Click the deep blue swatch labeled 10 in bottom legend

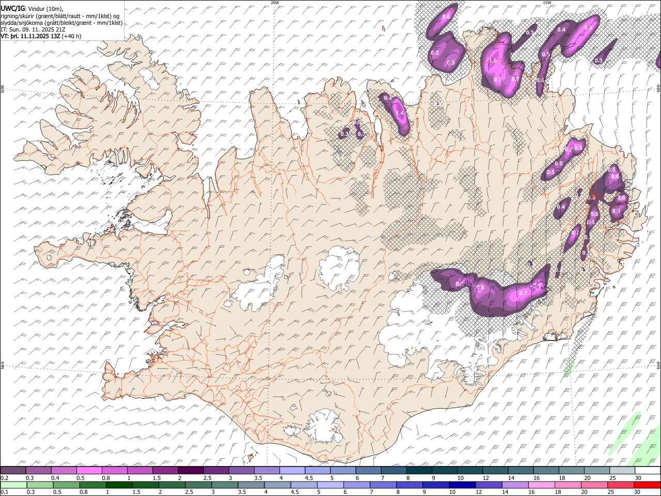462,485
